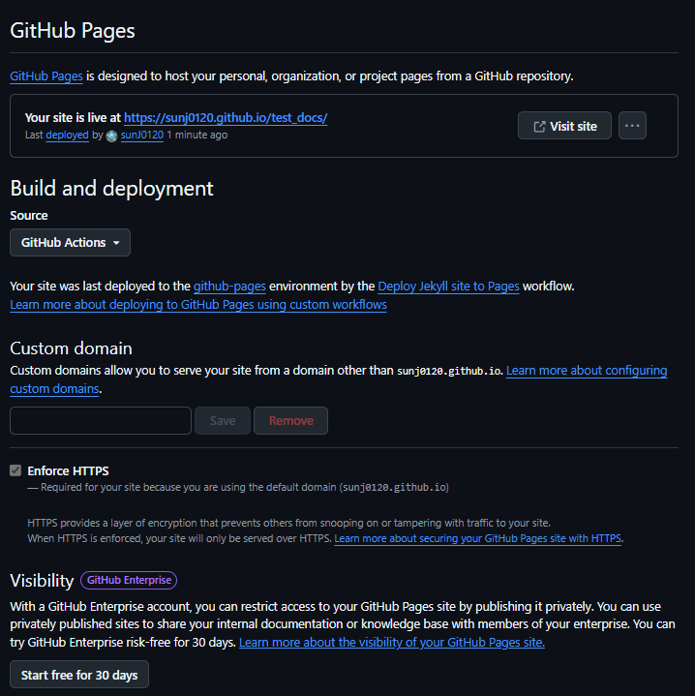This screenshot has width=695, height=696.
Task: Click the 'deployed' link under site status
Action: click(67, 135)
